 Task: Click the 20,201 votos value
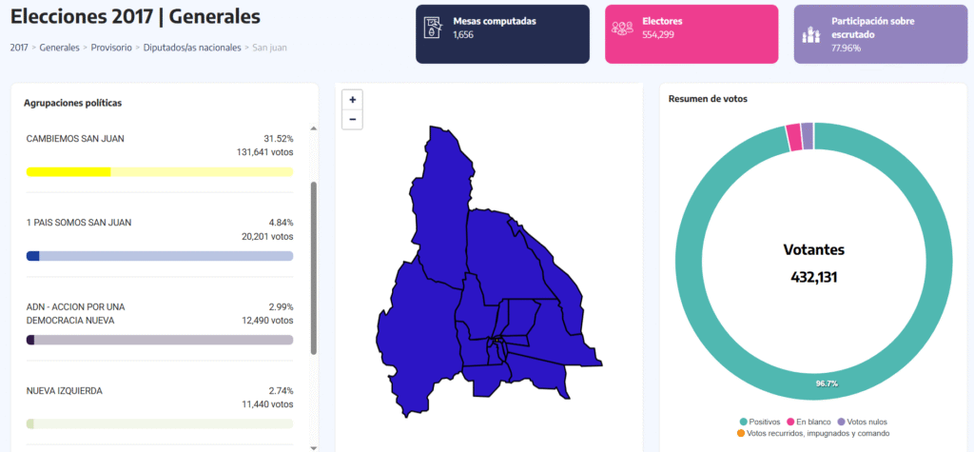click(267, 236)
